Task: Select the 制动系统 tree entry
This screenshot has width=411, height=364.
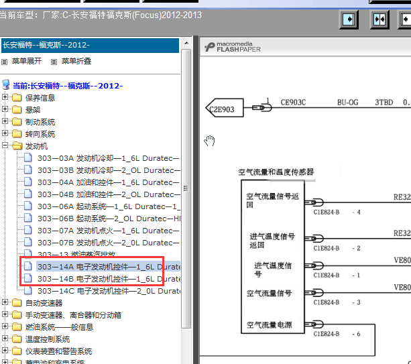Action: pos(40,122)
